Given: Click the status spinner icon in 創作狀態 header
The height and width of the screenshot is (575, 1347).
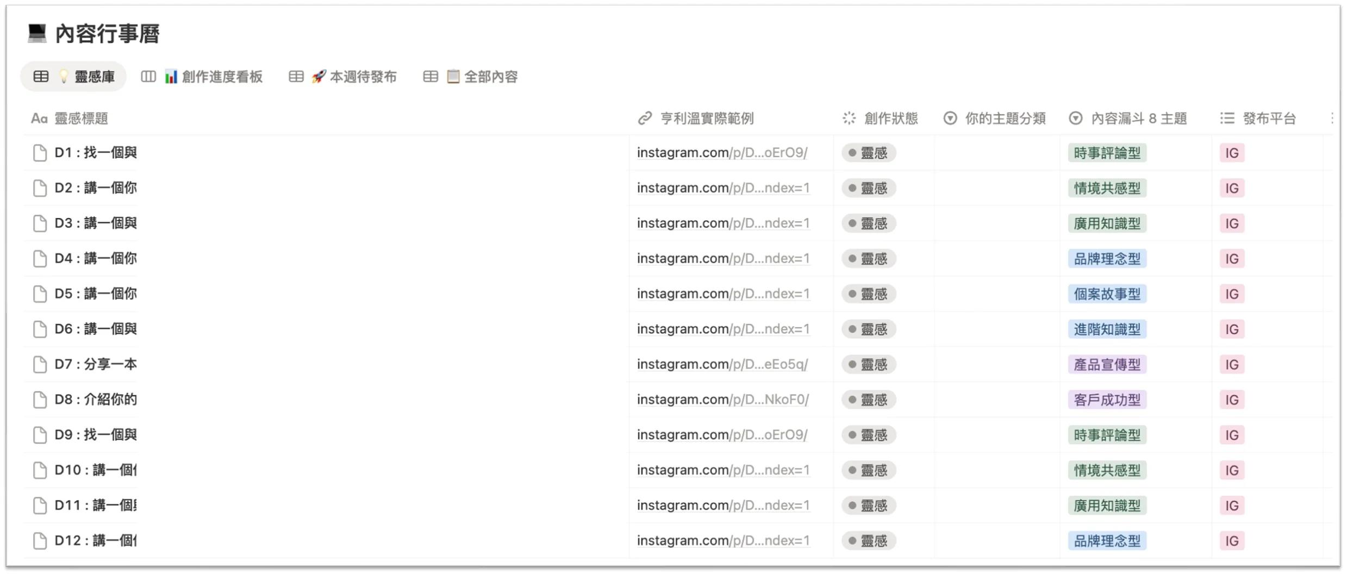Looking at the screenshot, I should [849, 118].
